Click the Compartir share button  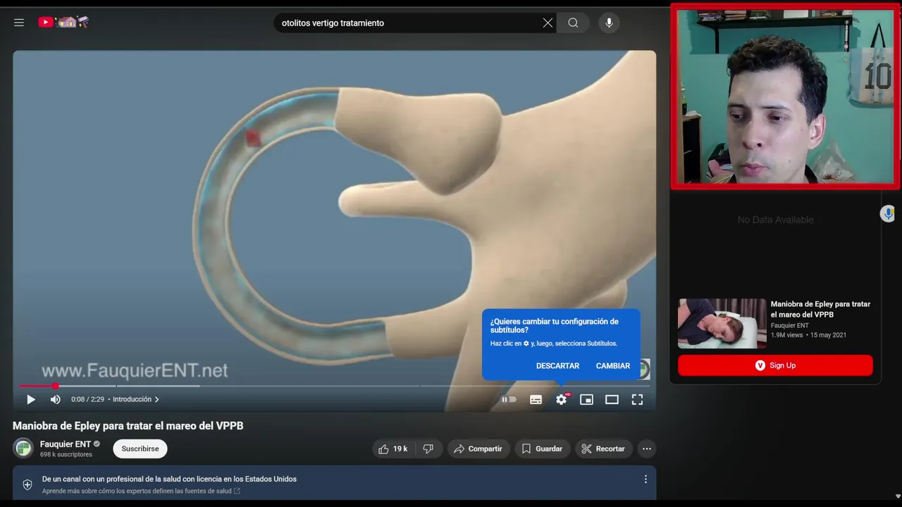click(x=478, y=449)
